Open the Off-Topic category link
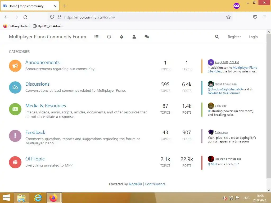The width and height of the screenshot is (271, 203). tap(35, 159)
